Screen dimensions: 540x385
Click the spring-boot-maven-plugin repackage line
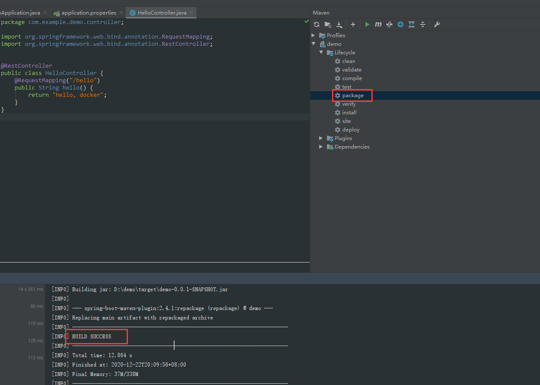162,308
